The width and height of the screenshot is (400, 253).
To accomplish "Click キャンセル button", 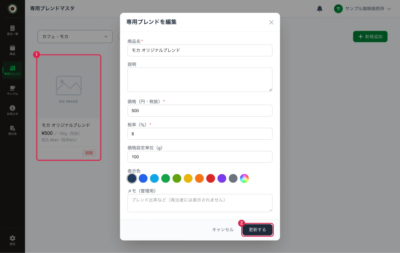I will (223, 230).
